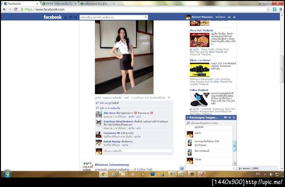Viewport: 285px width, 187px height.
Task: Click Panatsapon chat window title bar name
Action: (203, 118)
